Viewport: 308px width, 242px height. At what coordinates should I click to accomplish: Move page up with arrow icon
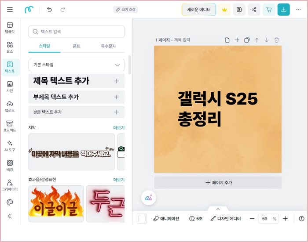[257, 40]
